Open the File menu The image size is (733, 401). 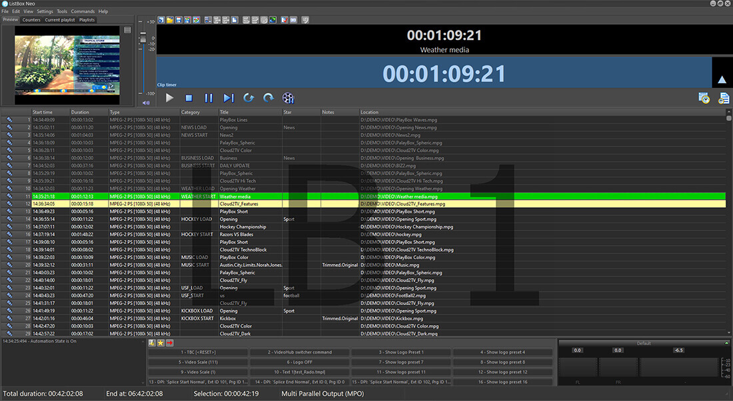5,11
